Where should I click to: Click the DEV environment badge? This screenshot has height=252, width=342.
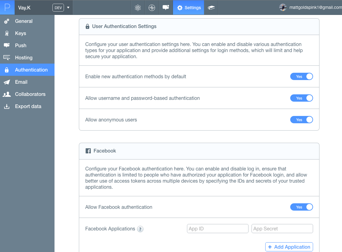click(x=58, y=8)
